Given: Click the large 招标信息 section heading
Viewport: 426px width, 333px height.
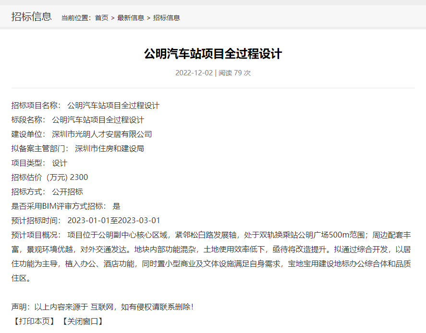Looking at the screenshot, I should pos(31,17).
